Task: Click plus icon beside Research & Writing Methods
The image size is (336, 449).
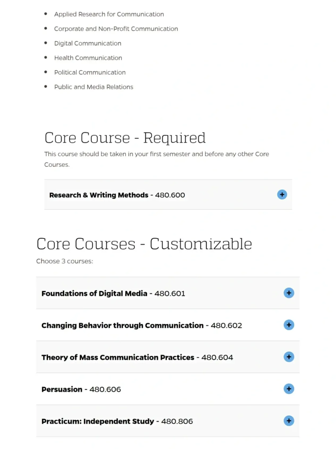Action: click(x=282, y=195)
